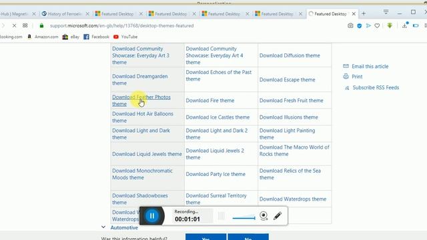Click Download Hot Air Balloons theme
The width and height of the screenshot is (427, 240).
point(142,117)
